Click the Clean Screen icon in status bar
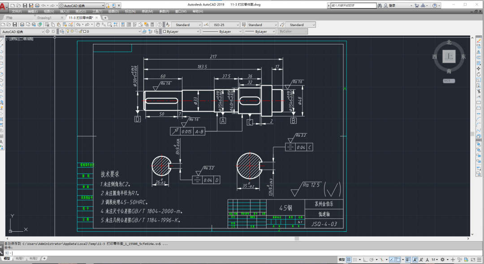 tap(473, 260)
